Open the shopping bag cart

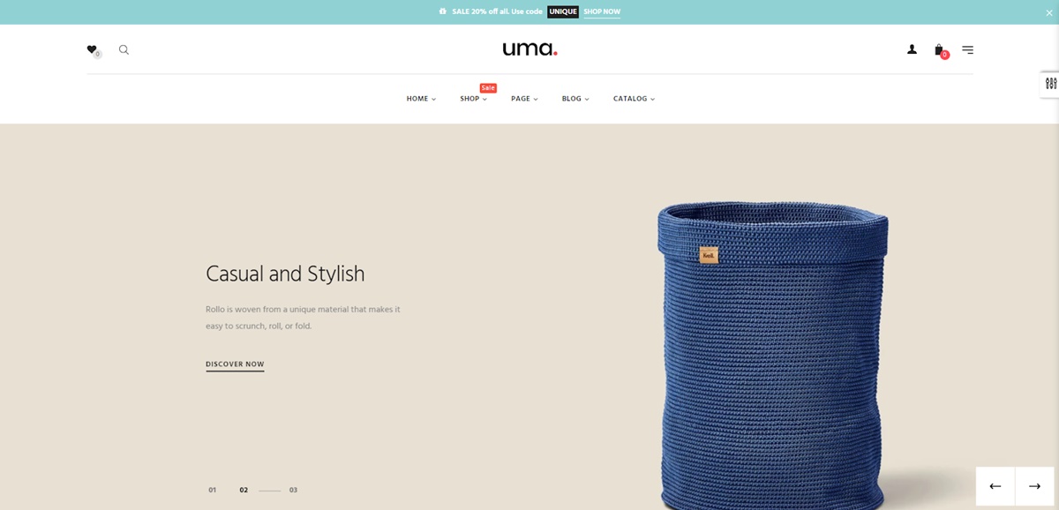coord(939,50)
